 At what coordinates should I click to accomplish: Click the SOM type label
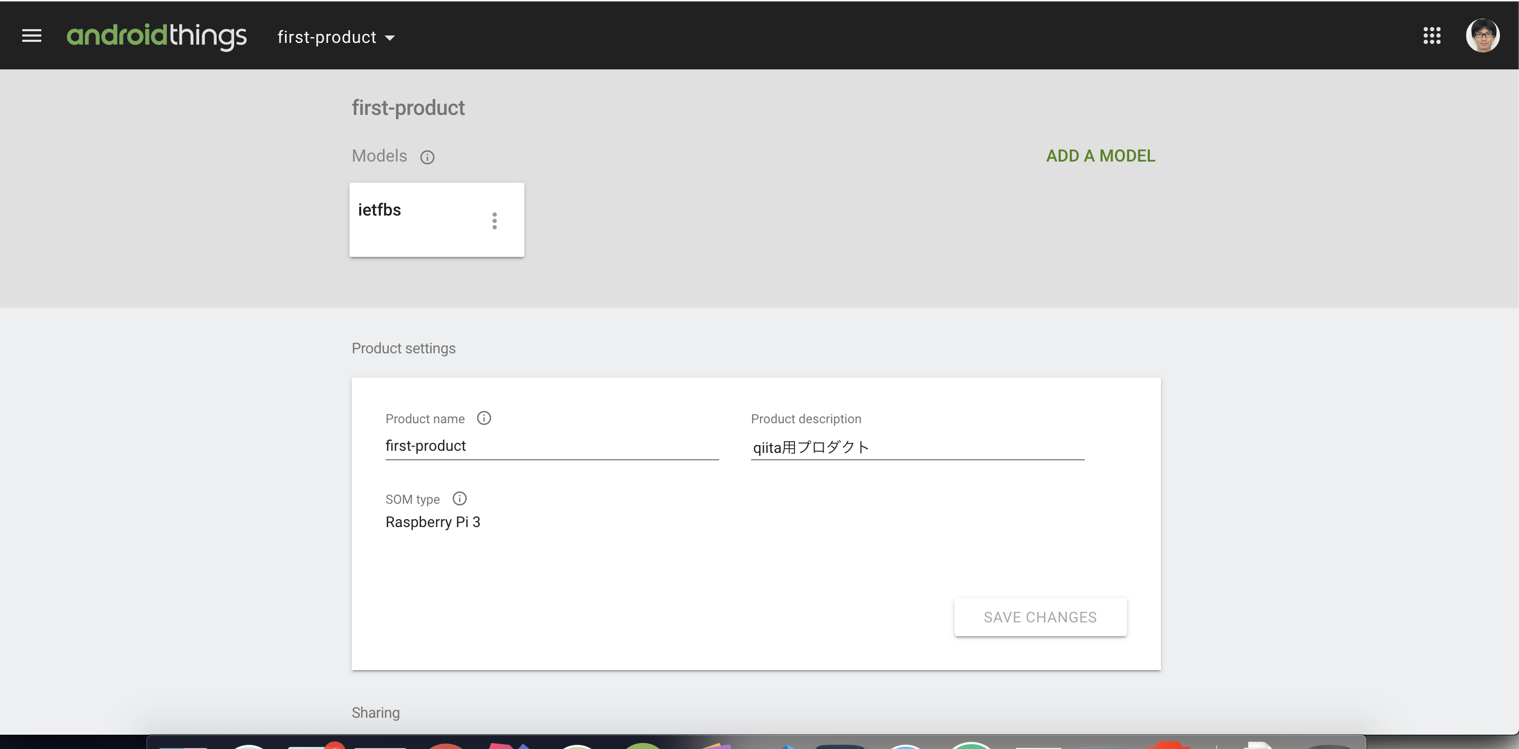412,500
